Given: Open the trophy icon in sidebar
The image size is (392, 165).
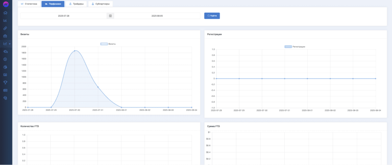Looking at the screenshot, I should point(5,82).
